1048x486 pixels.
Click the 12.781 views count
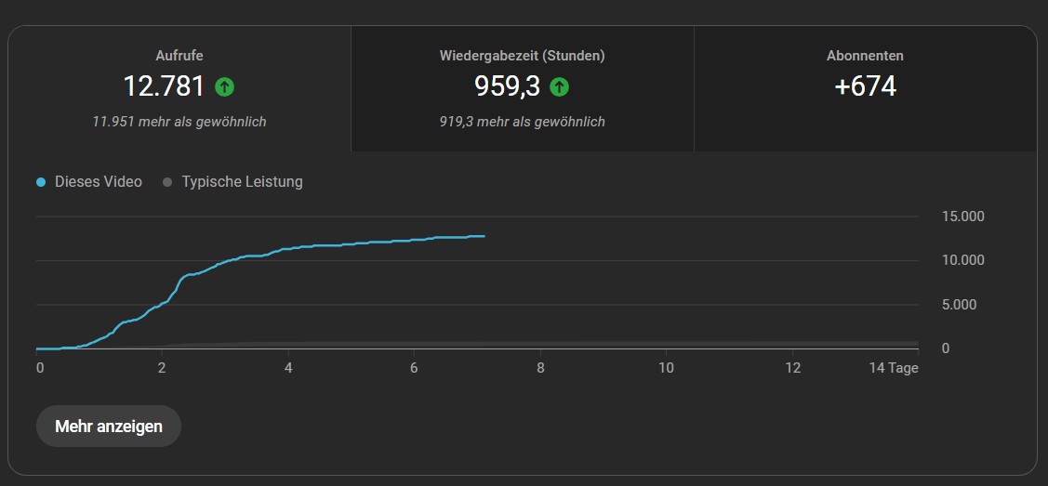click(164, 86)
